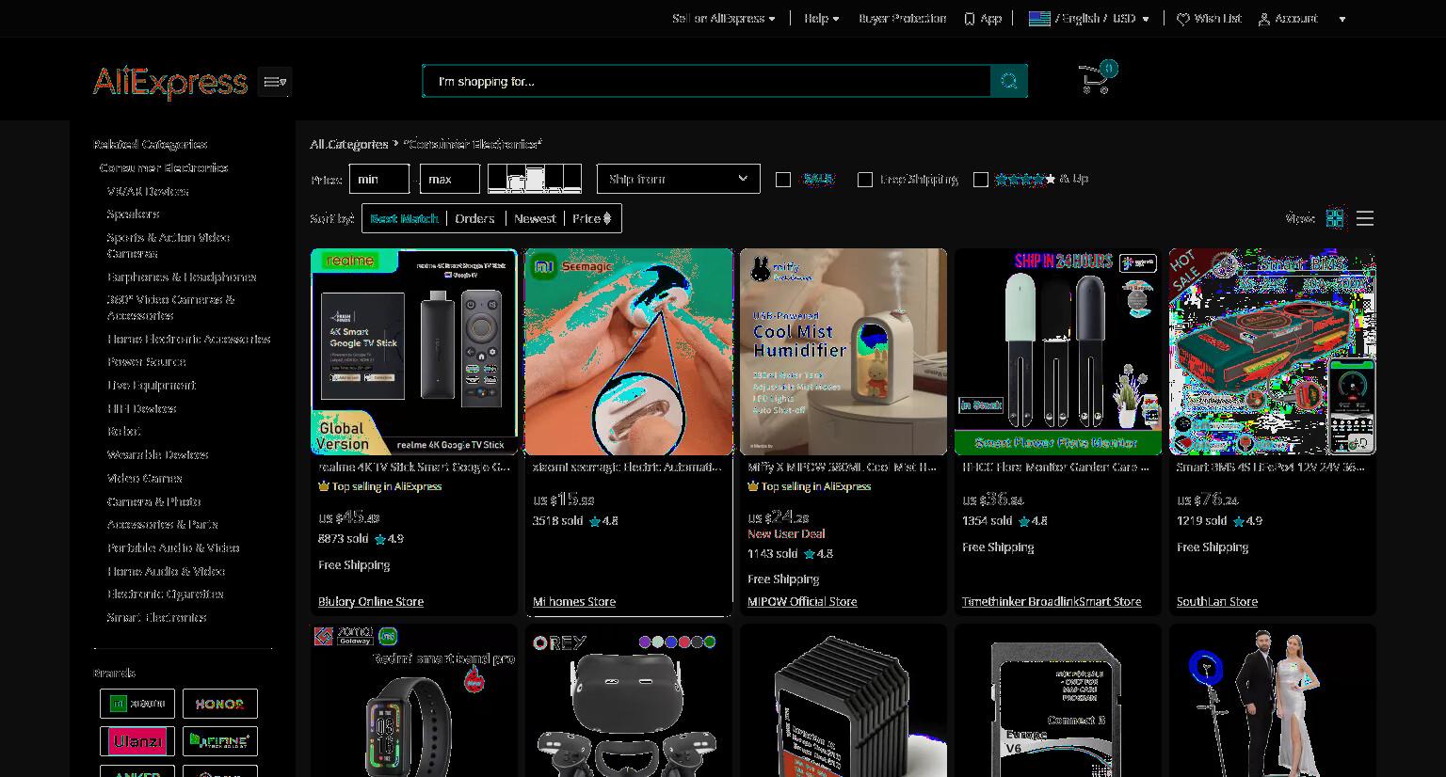Viewport: 1446px width, 777px height.
Task: Visit the Timethinker BroadlinkSmart Store link
Action: (1052, 602)
